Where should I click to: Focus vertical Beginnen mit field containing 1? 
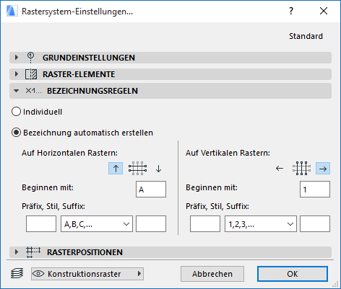click(315, 190)
